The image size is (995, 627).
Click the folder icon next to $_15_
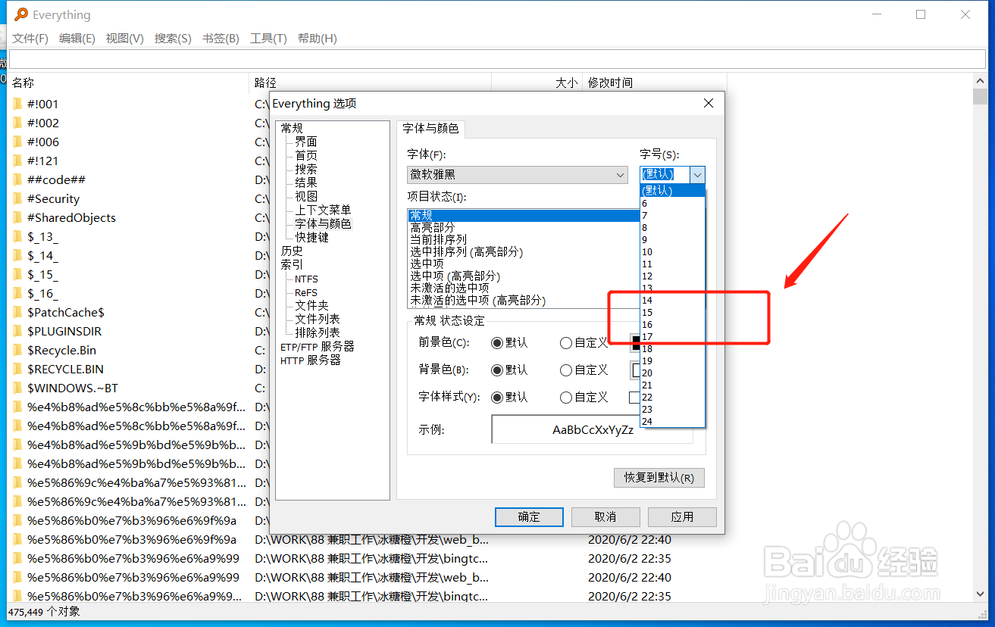click(x=17, y=274)
